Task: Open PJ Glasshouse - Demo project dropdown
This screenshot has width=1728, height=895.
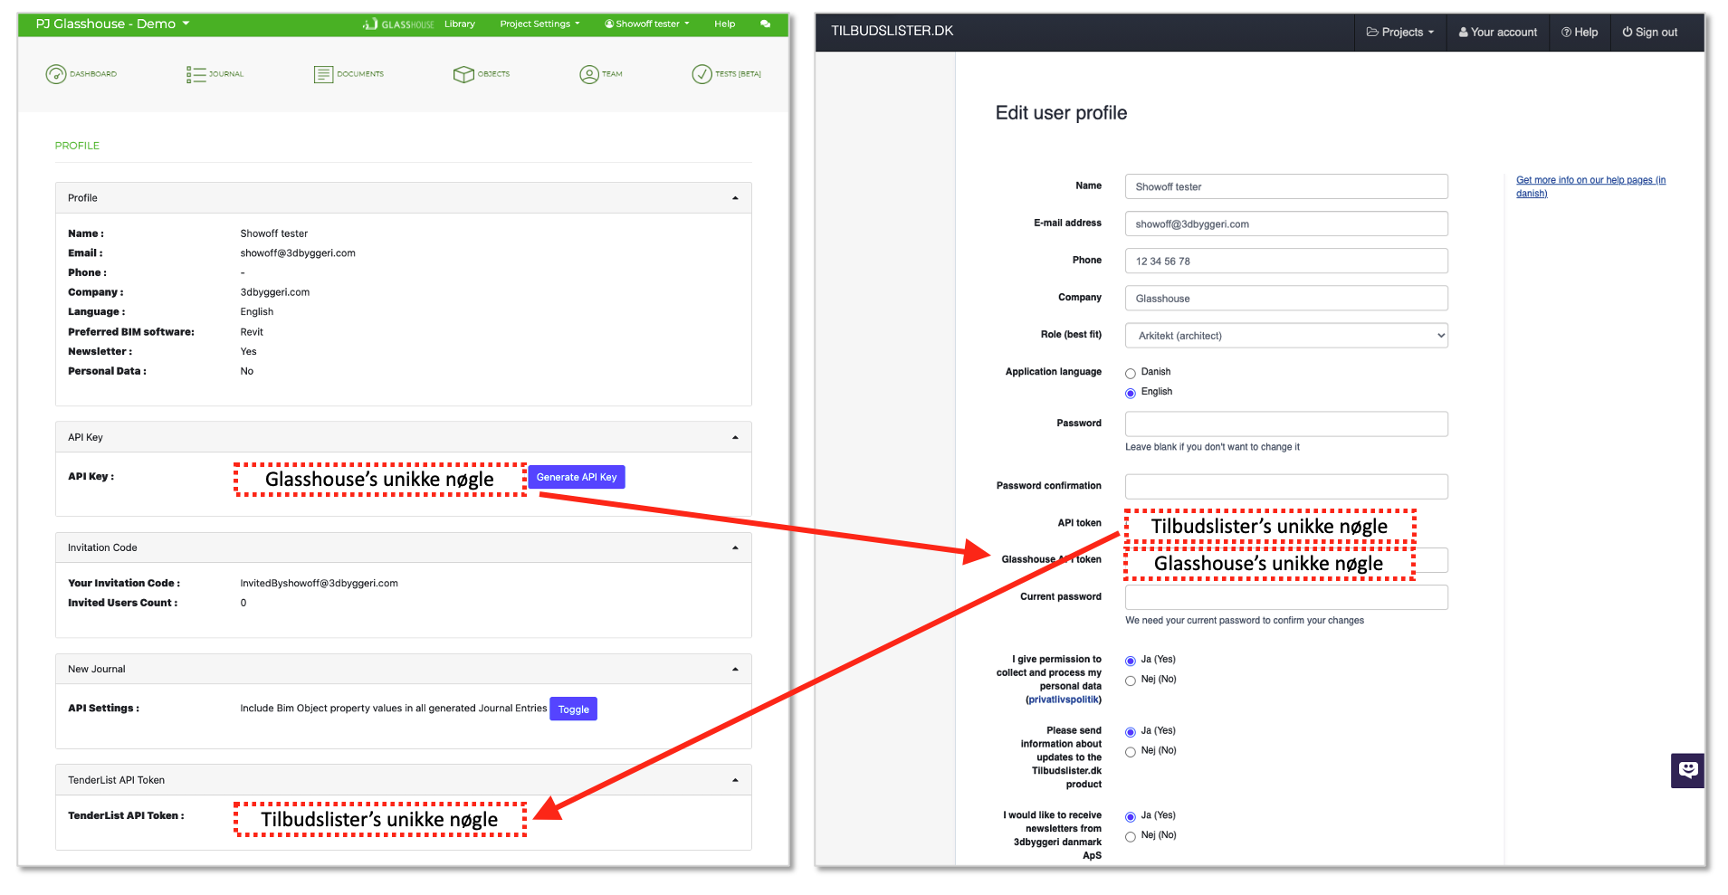Action: [x=112, y=24]
